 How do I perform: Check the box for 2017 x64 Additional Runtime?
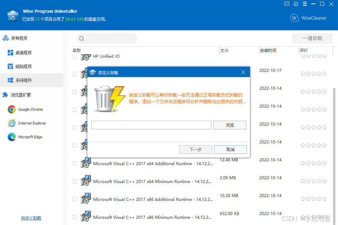click(75, 163)
